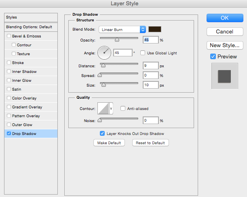Expand the Contour picker arrow

click(x=111, y=108)
